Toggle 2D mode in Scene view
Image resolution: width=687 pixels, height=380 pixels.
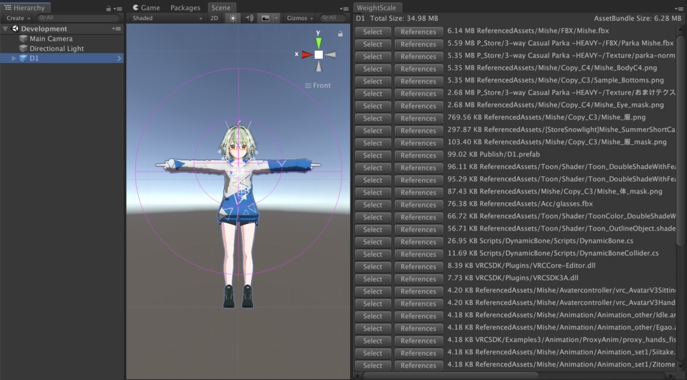tap(214, 18)
